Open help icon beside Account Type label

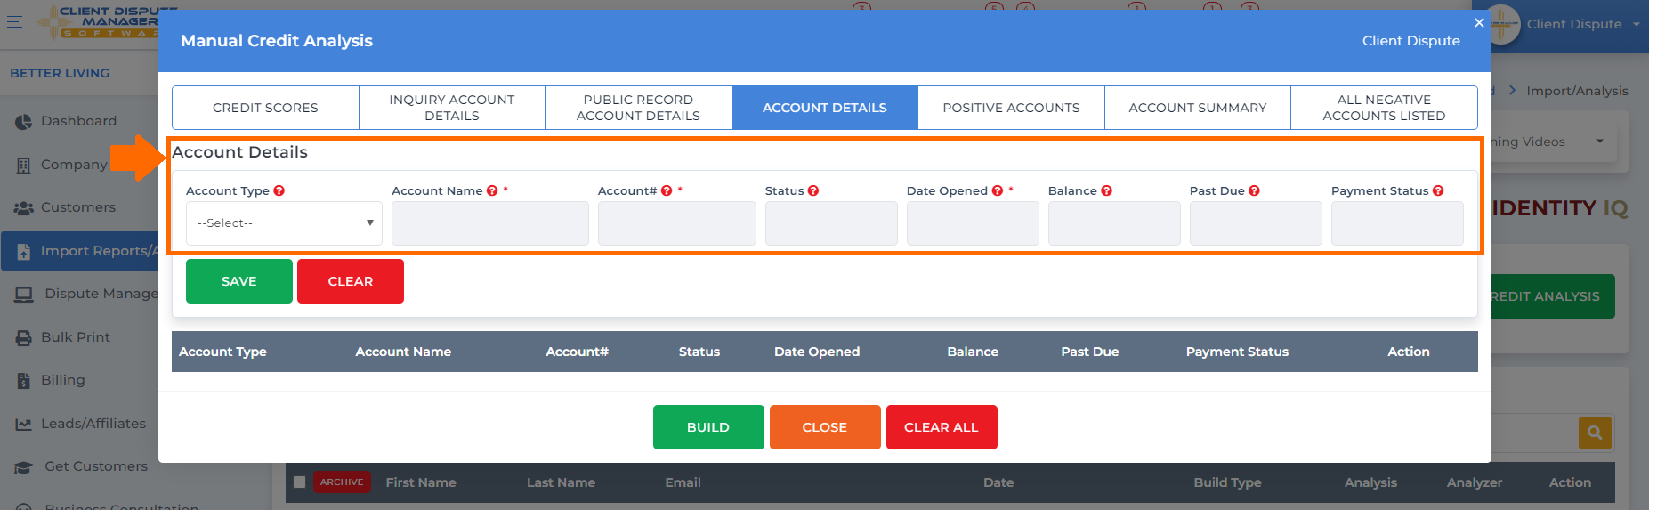(279, 190)
